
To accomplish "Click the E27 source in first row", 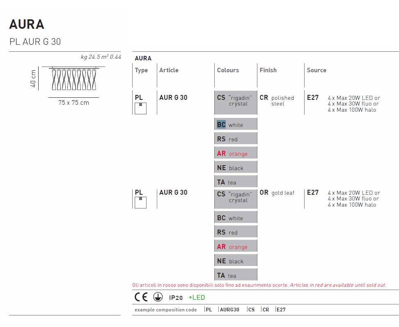I will [x=313, y=98].
